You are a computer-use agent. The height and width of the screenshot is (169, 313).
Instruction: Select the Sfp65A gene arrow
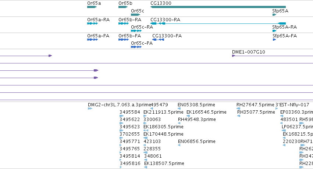pyautogui.click(x=274, y=15)
